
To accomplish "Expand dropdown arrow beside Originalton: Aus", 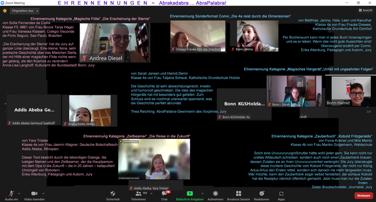I will [x=37, y=11].
